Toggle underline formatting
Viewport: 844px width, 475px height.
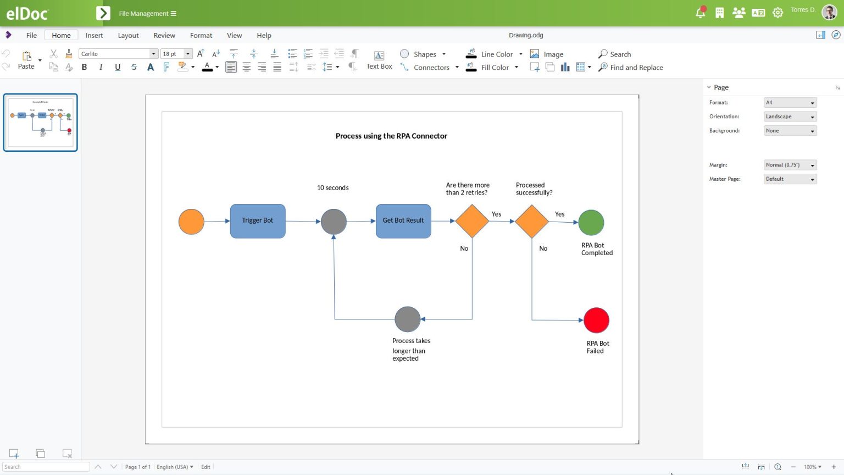pyautogui.click(x=118, y=67)
